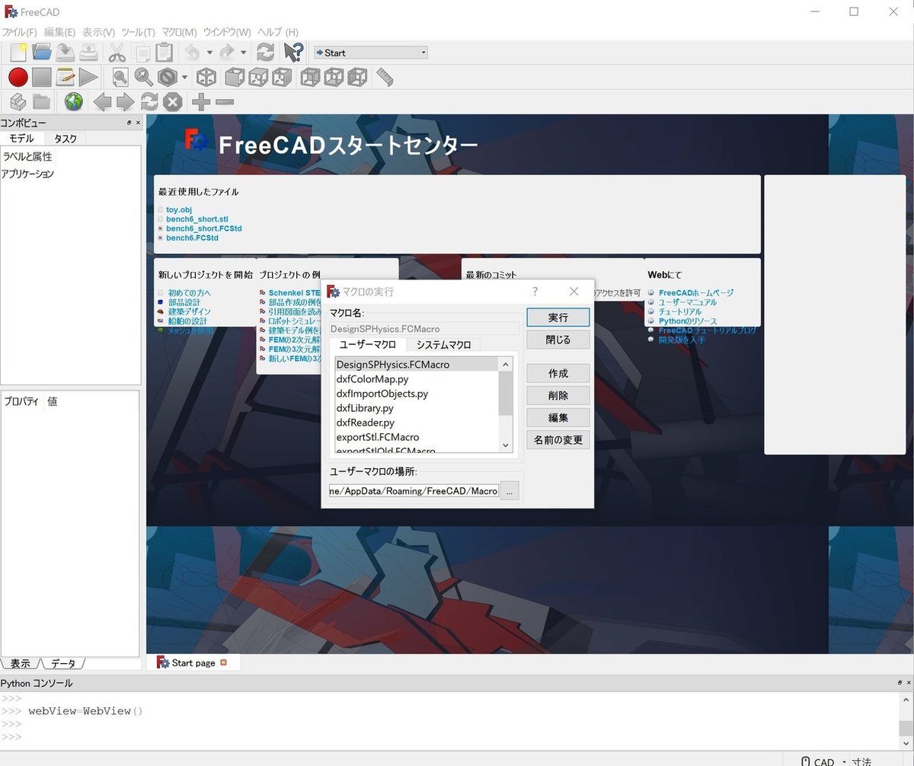Open the ヘルプ(H) menu

click(278, 32)
